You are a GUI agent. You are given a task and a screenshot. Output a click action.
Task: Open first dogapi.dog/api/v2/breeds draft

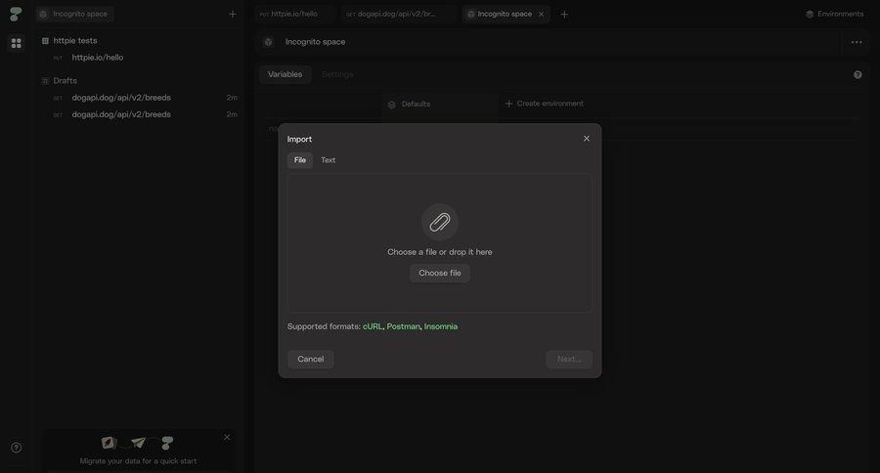coord(121,98)
